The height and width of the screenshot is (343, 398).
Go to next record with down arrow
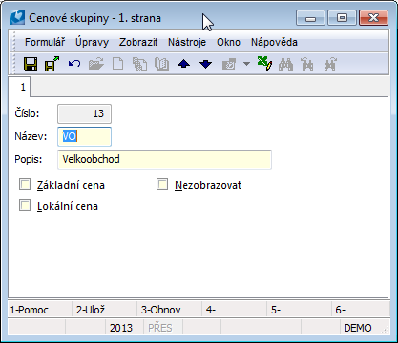[205, 64]
